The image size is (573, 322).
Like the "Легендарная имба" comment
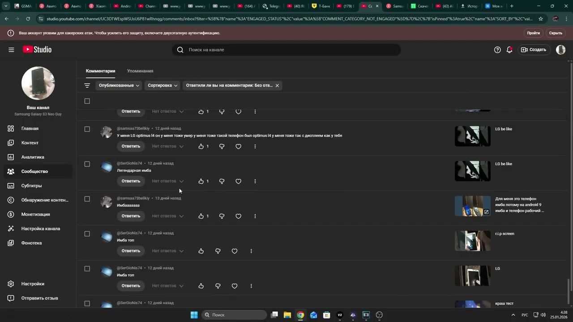pos(201,181)
